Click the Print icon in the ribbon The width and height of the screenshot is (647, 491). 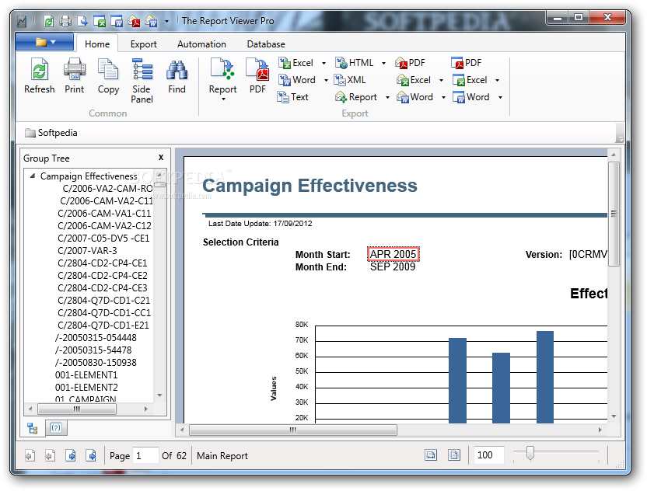(75, 69)
